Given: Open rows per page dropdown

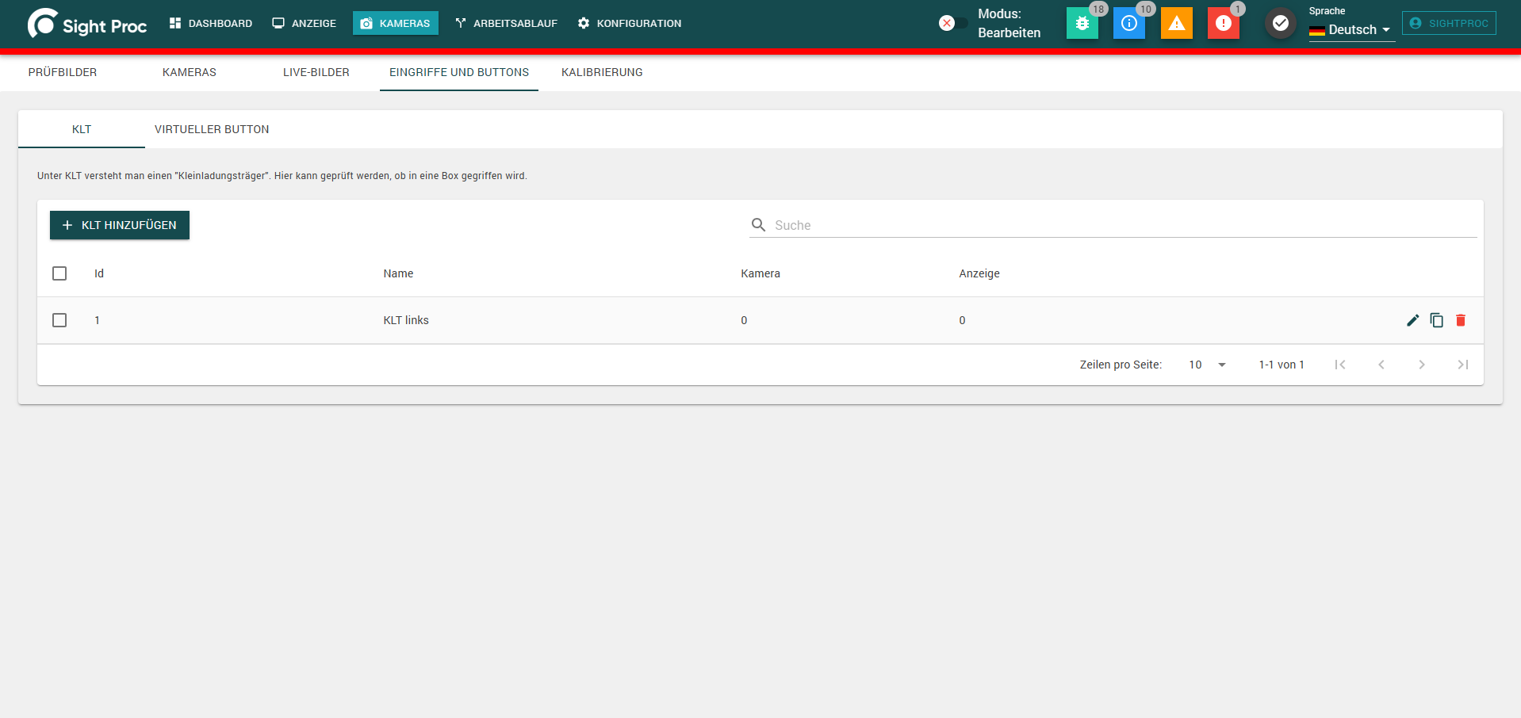Looking at the screenshot, I should tap(1207, 365).
